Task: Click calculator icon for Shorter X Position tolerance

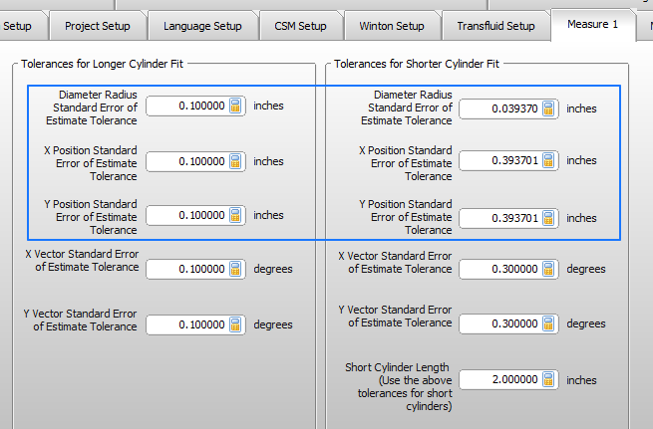Action: pyautogui.click(x=548, y=160)
